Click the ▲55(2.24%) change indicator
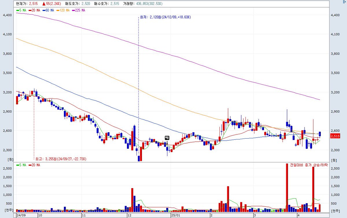347x218 pixels. pos(52,4)
